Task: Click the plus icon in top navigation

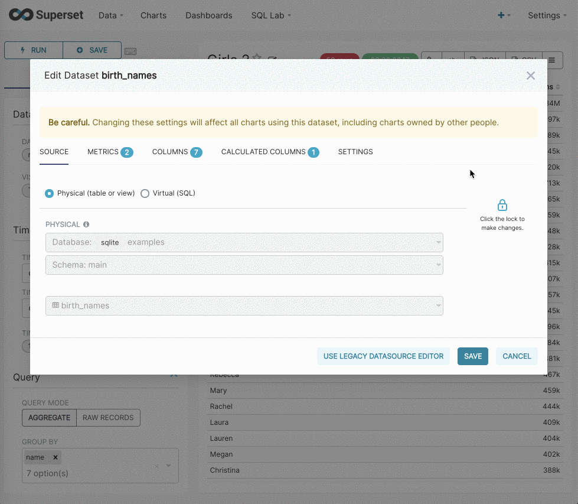Action: point(501,15)
